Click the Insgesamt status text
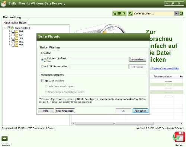Viewport: 186px width, 147px height. click(x=28, y=128)
